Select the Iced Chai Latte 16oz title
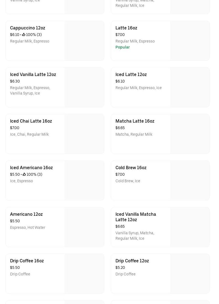 tap(31, 121)
